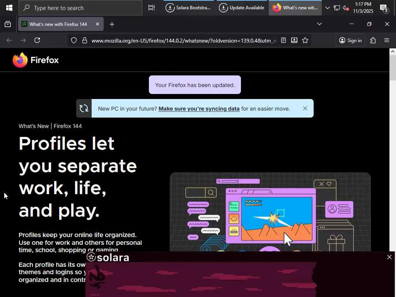Open the network status tray icon
The image size is (396, 297).
coord(337,8)
